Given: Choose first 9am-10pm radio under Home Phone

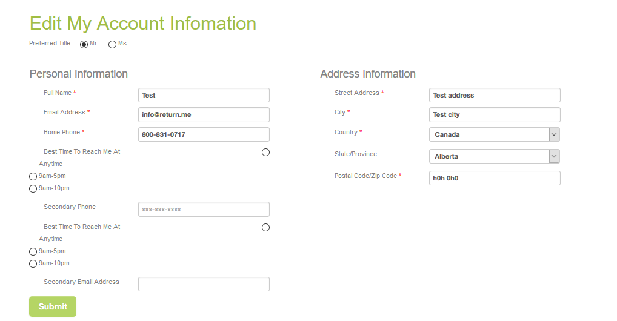Looking at the screenshot, I should click(x=33, y=189).
